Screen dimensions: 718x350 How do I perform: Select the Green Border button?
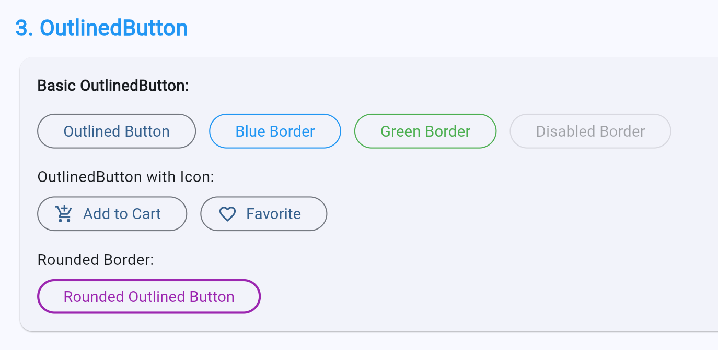coord(425,131)
